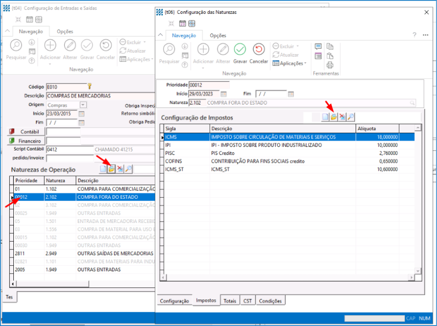Viewport: 437px width, 326px height.
Task: Select the Impostos tab at the bottom
Action: click(x=206, y=300)
